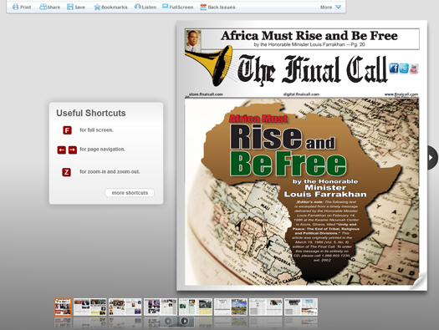Click the Facebook icon on the cover
439x330 pixels.
pyautogui.click(x=394, y=68)
